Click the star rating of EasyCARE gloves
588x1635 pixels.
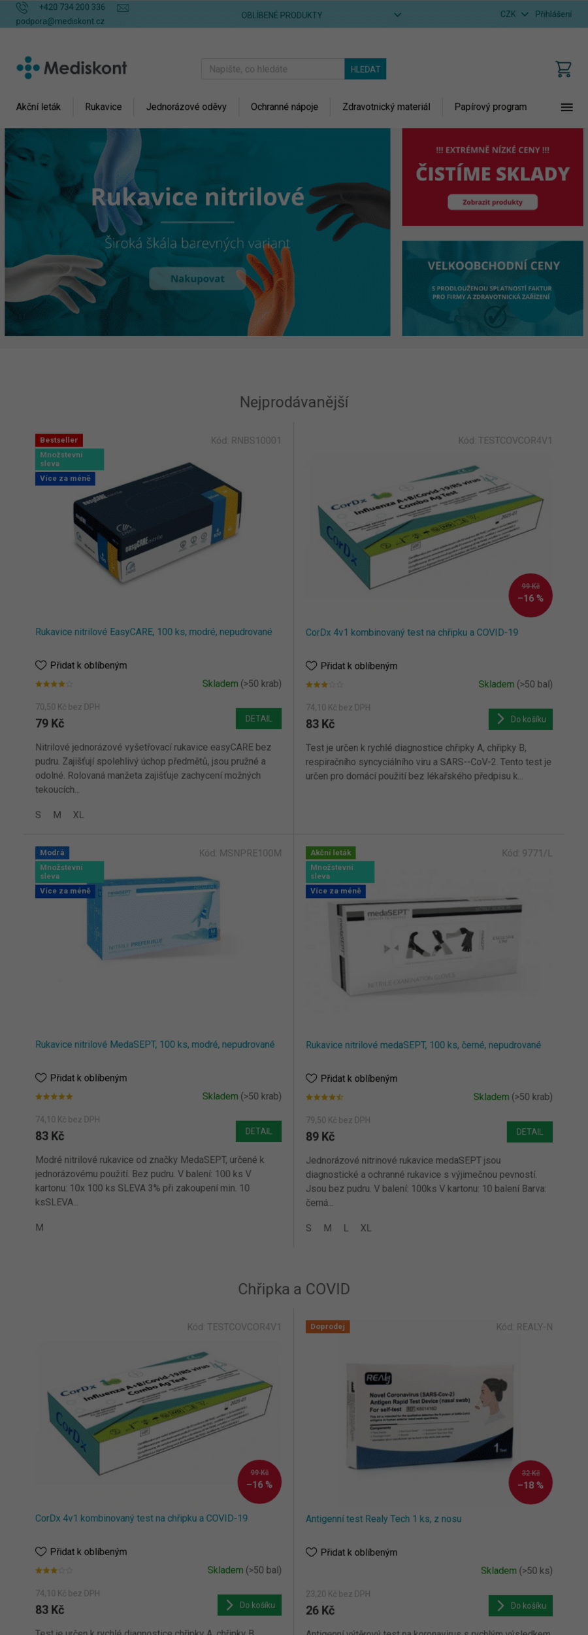tap(54, 684)
